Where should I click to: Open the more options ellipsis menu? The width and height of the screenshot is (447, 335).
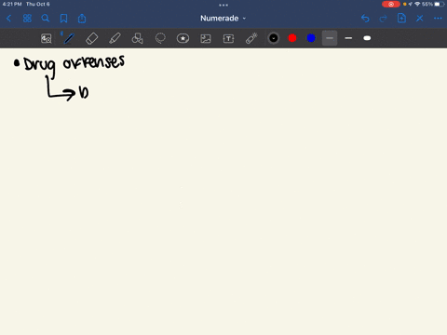click(x=438, y=19)
